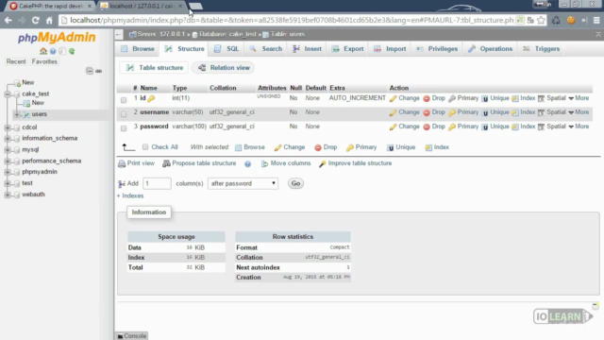This screenshot has width=604, height=340.
Task: Open the Export tab
Action: coord(347,49)
